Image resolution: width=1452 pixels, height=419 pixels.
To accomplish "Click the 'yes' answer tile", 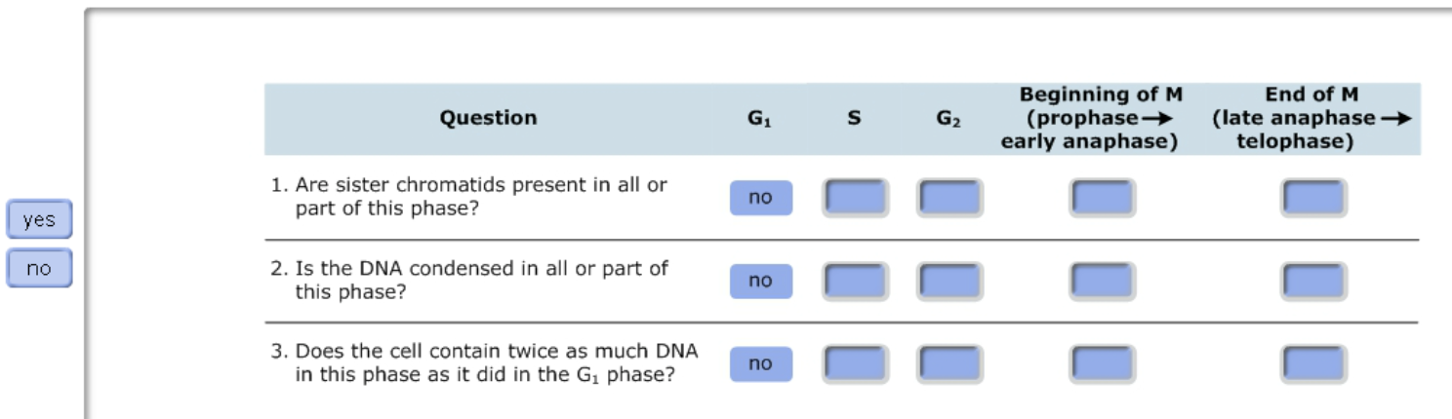I will tap(39, 220).
